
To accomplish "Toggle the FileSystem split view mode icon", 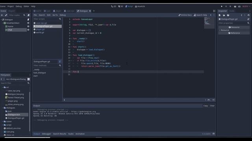I will click(28, 79).
